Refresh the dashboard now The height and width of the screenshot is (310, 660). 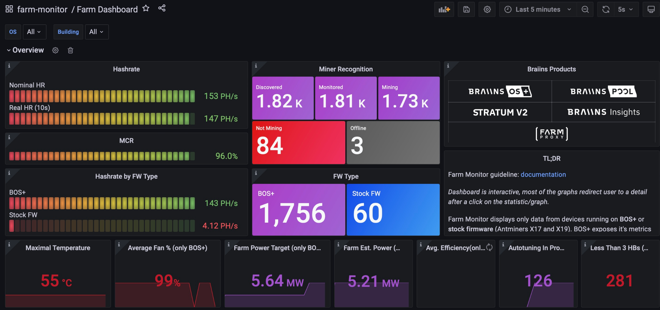(606, 9)
